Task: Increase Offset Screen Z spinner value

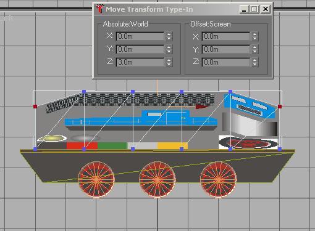Action: pos(254,60)
